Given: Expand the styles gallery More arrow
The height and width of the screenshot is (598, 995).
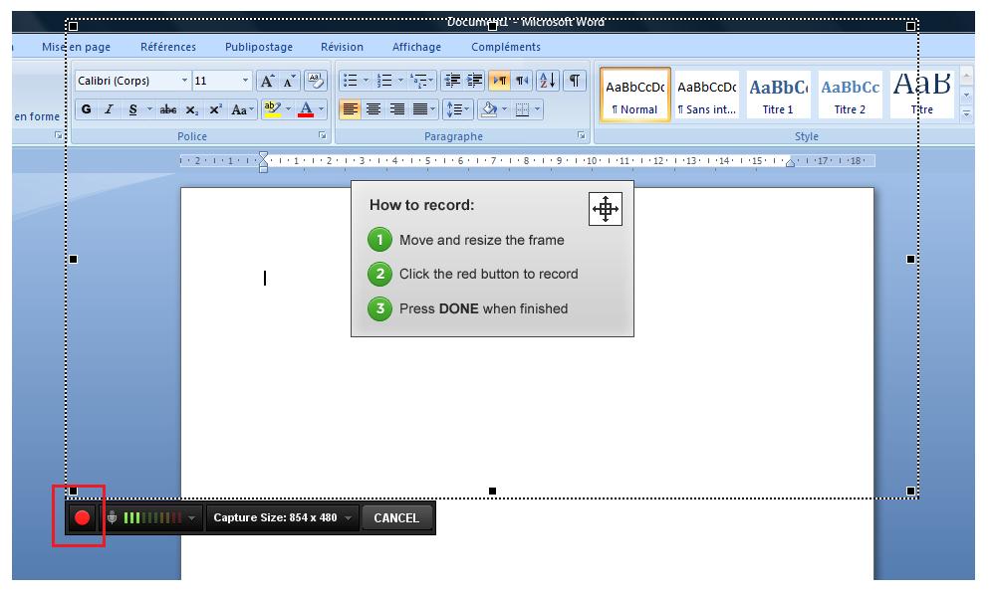Looking at the screenshot, I should coord(966,113).
